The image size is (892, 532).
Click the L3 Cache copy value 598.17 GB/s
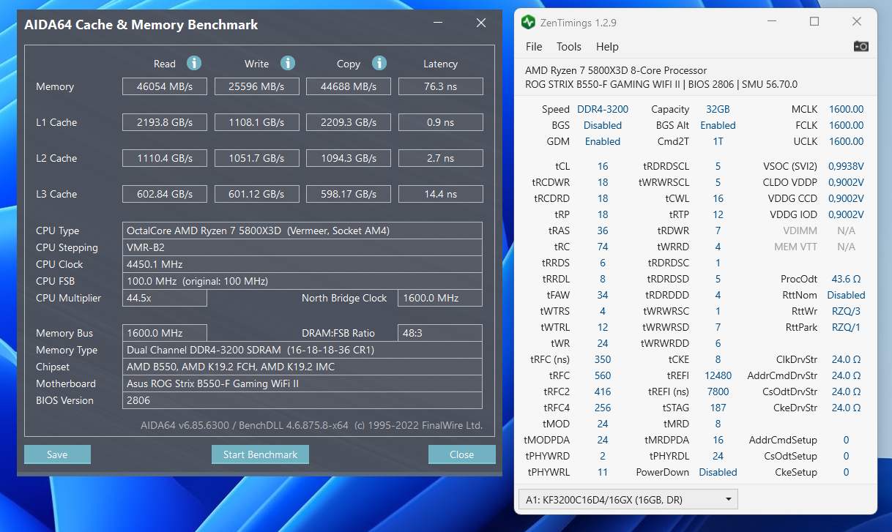pyautogui.click(x=349, y=194)
